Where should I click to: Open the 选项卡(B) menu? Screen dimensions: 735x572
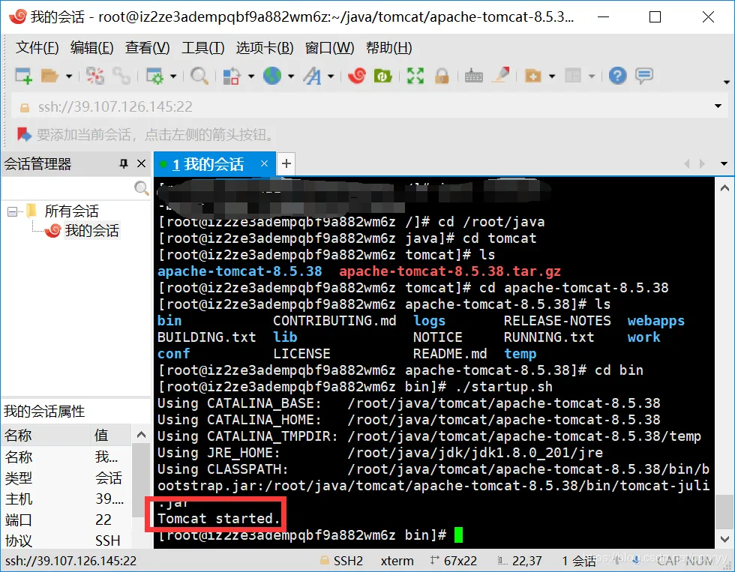point(264,48)
